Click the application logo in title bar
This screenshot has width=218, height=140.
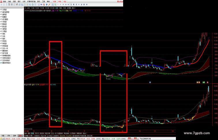tap(1, 1)
